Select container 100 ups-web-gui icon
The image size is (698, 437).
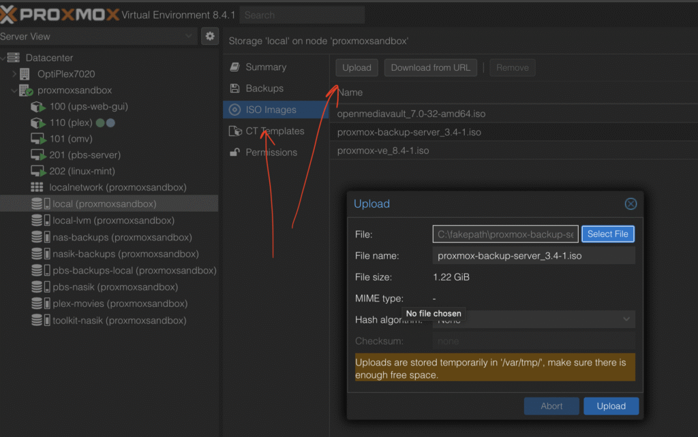(x=38, y=107)
